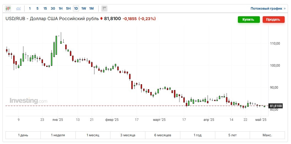Click the февр '25 date axis label

tap(112, 120)
